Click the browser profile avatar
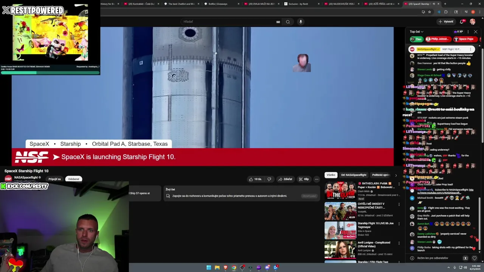This screenshot has height=272, width=484. click(473, 12)
